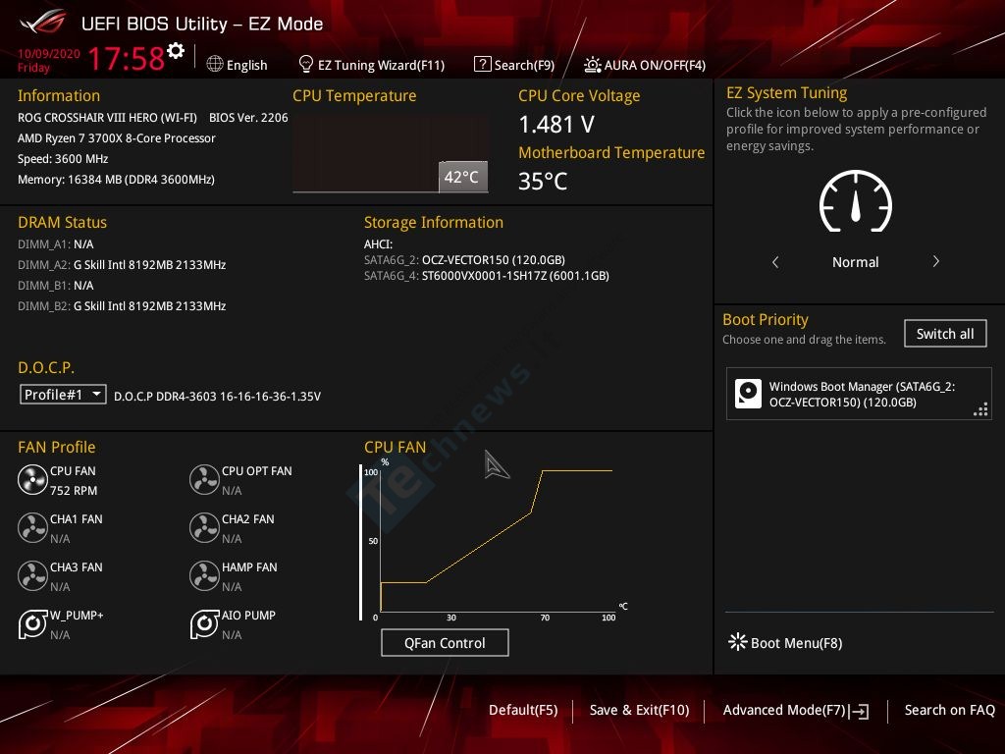Switch EZ System Tuning to previous profile
Image resolution: width=1005 pixels, height=754 pixels.
(775, 261)
